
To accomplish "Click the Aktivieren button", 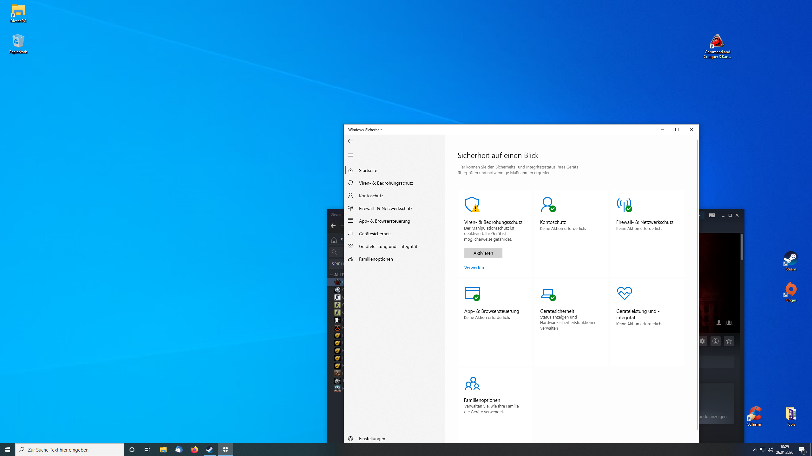I will pos(483,253).
